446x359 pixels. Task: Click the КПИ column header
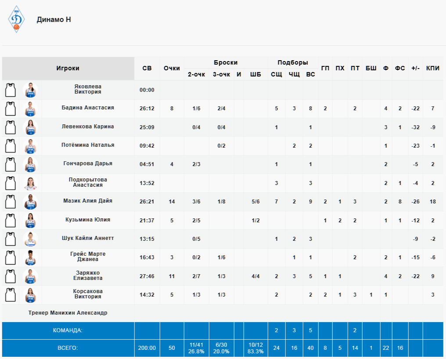[x=433, y=68]
